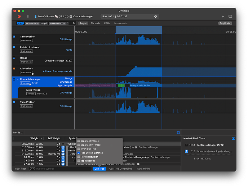248x187 pixels.
Task: Uncheck Hide System Libraries option
Action: pyautogui.click(x=79, y=153)
